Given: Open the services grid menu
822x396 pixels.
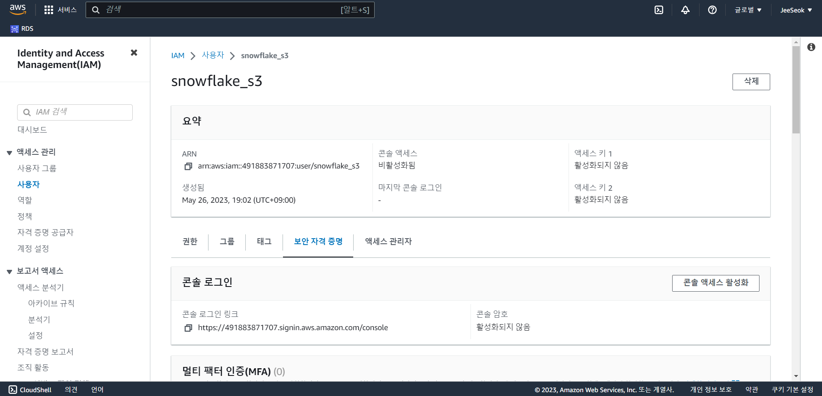Looking at the screenshot, I should pos(49,10).
